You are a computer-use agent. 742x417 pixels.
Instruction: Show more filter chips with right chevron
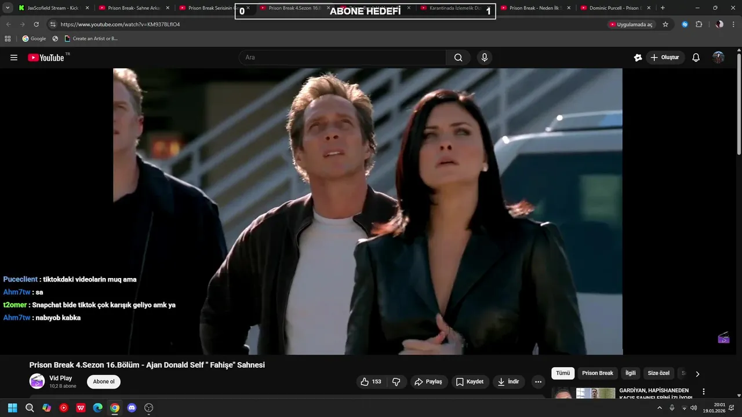[697, 374]
